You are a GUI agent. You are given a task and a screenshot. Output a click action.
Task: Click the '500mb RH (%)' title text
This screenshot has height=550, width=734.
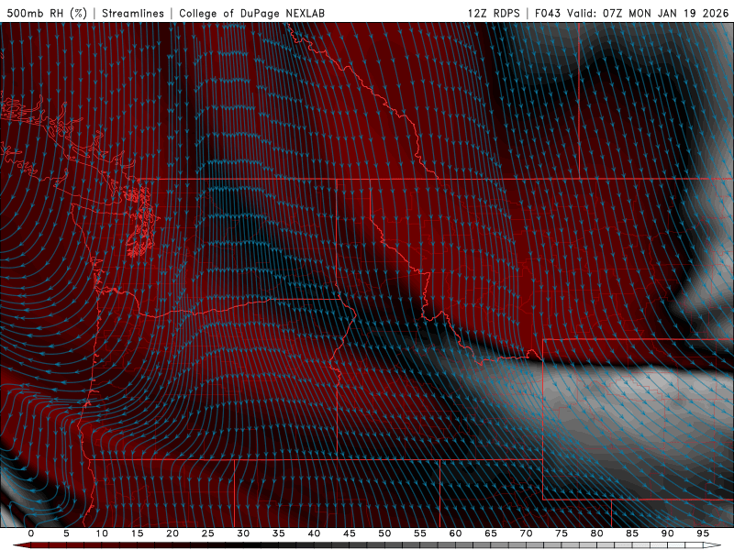(x=47, y=13)
